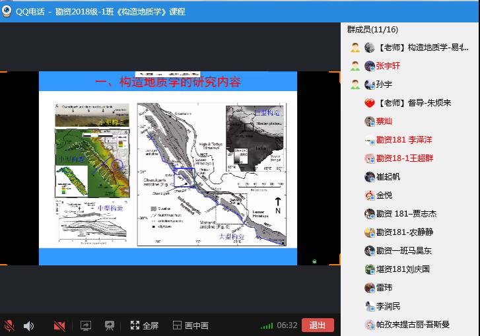Click the speaker volume icon

(29, 325)
